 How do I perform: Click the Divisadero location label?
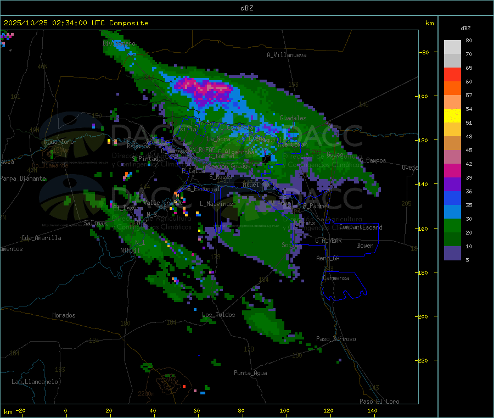pyautogui.click(x=119, y=43)
